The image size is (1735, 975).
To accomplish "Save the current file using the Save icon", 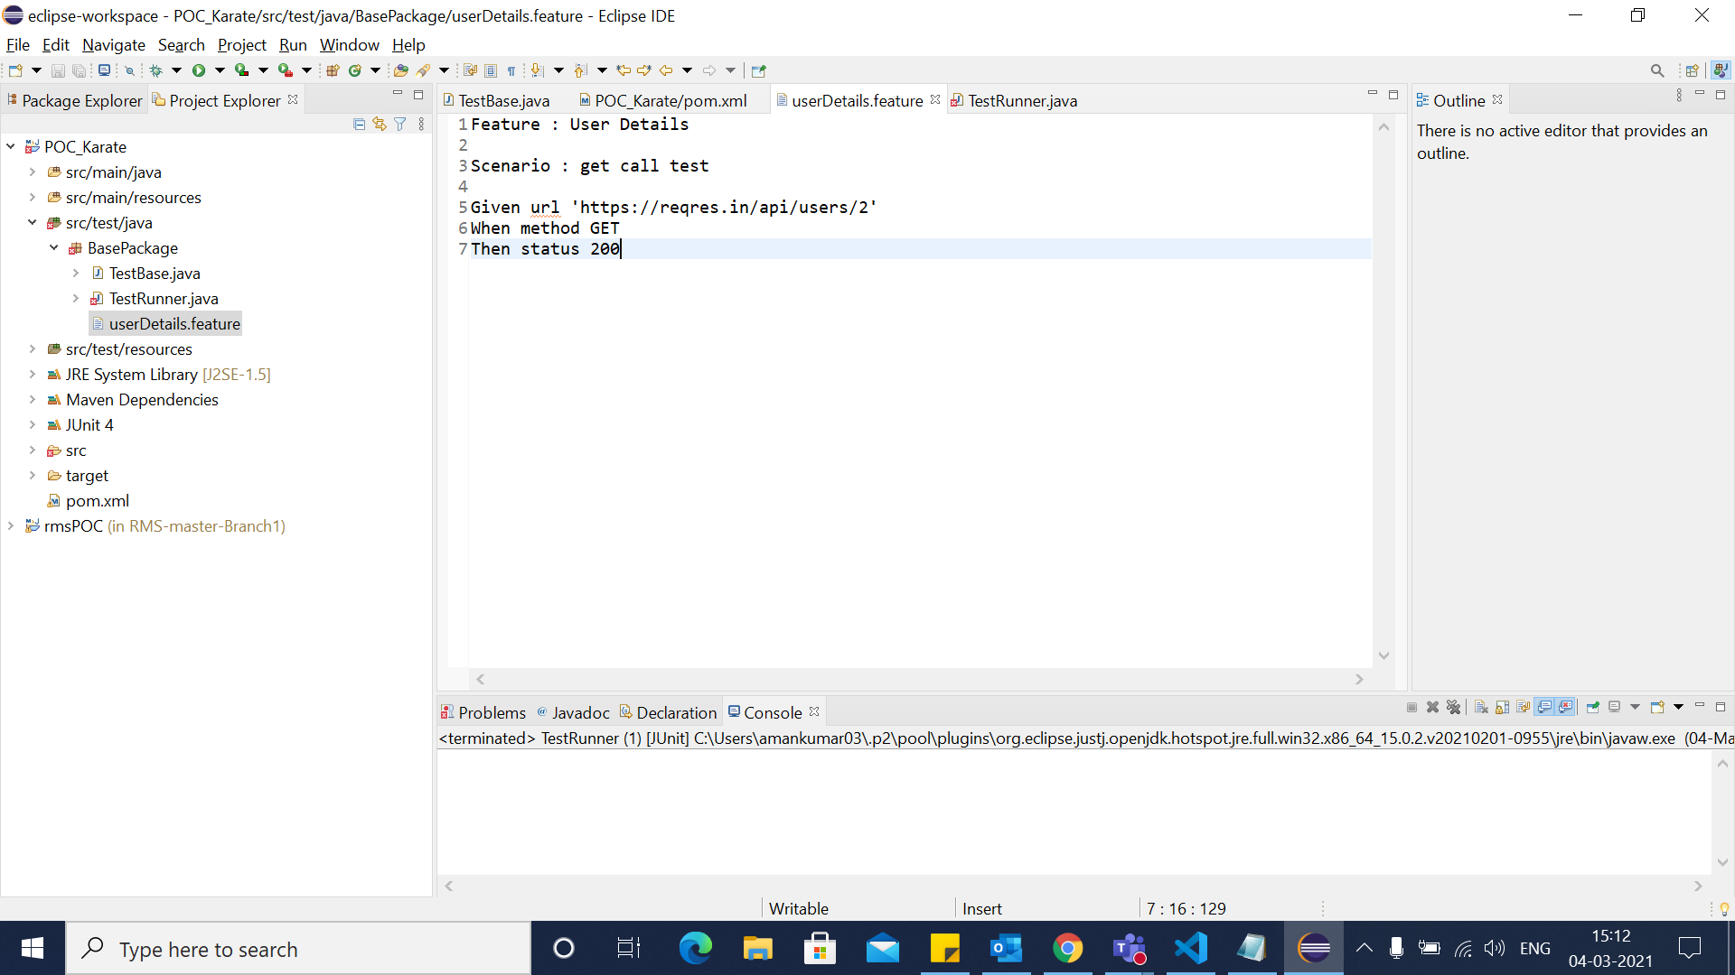I will click(x=57, y=70).
